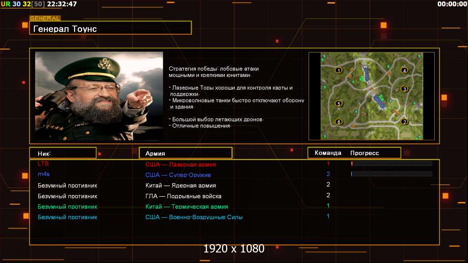Select start position 2 on the minimap
The height and width of the screenshot is (263, 468).
click(x=404, y=122)
